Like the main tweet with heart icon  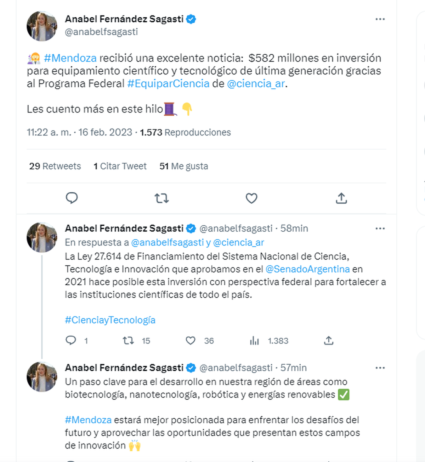pyautogui.click(x=251, y=198)
